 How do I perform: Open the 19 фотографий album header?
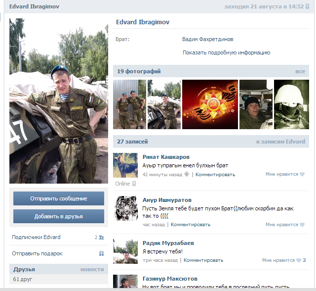139,71
